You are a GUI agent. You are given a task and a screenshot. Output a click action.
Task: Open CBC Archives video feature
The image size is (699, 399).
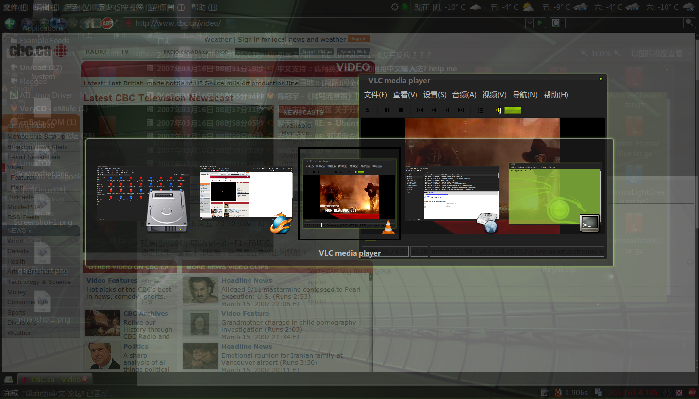tap(146, 314)
